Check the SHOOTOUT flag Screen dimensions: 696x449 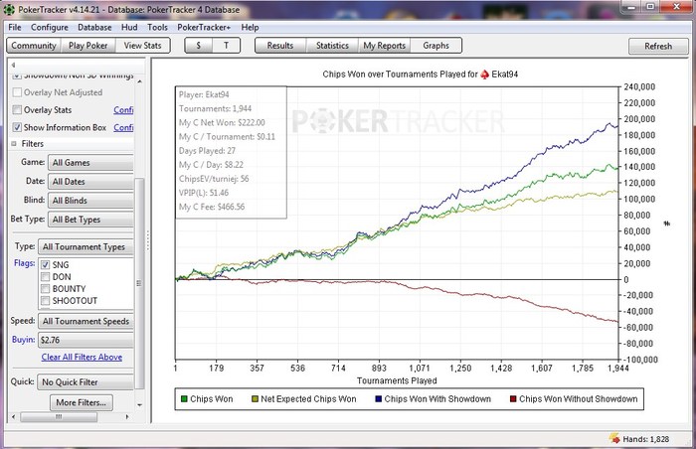pyautogui.click(x=45, y=301)
